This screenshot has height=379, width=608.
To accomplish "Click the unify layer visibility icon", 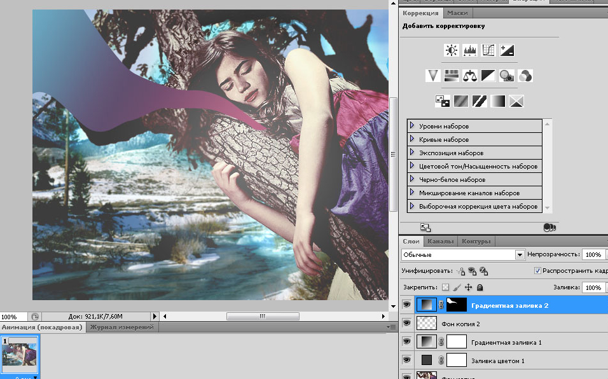I will click(473, 271).
